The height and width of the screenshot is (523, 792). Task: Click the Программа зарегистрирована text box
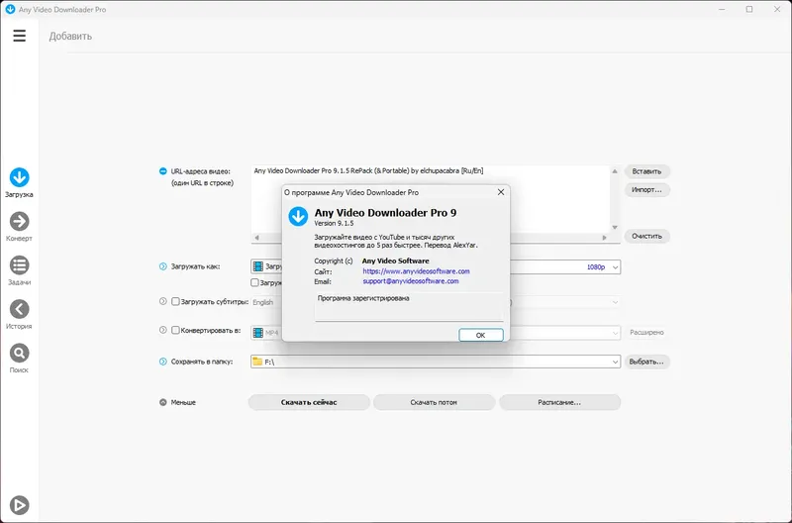[409, 307]
